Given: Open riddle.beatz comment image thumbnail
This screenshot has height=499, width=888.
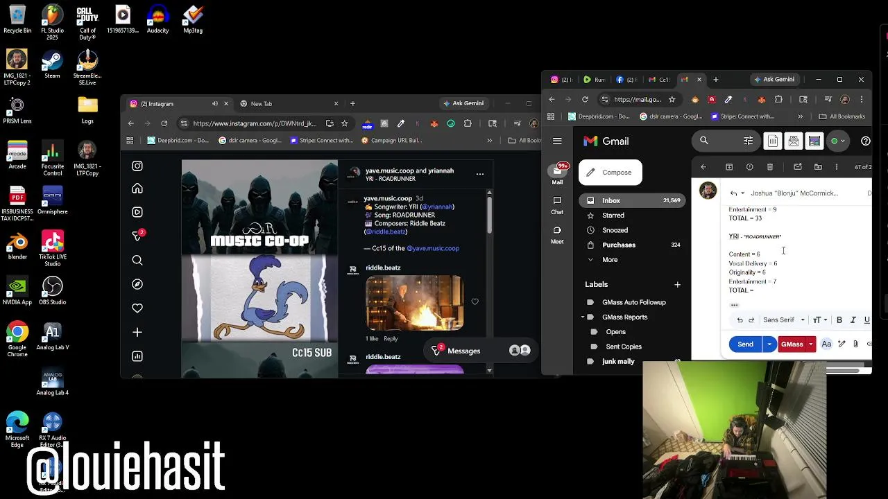Looking at the screenshot, I should coord(415,303).
